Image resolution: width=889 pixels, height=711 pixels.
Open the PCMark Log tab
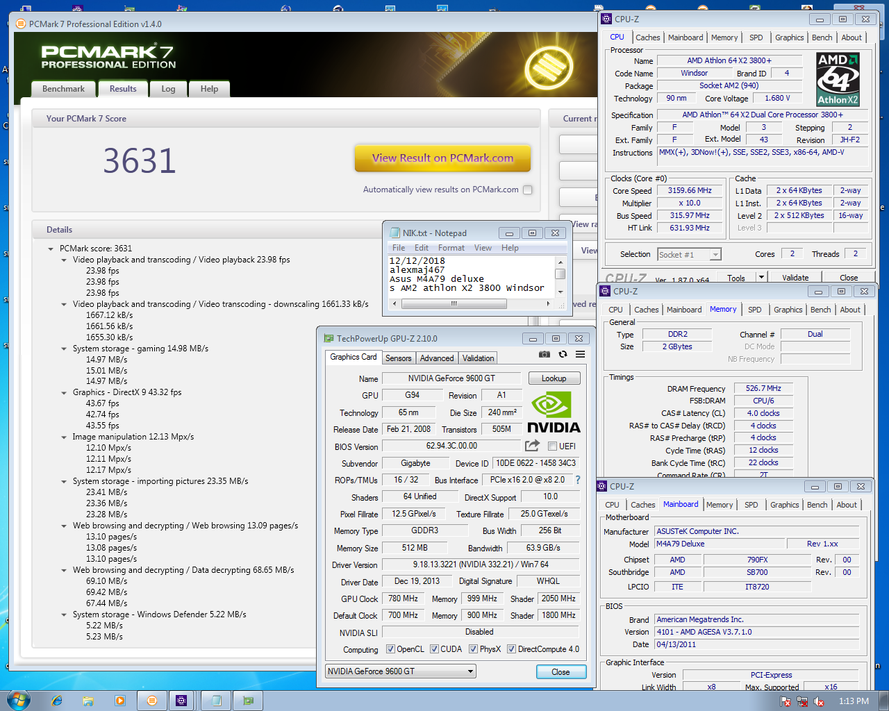168,89
